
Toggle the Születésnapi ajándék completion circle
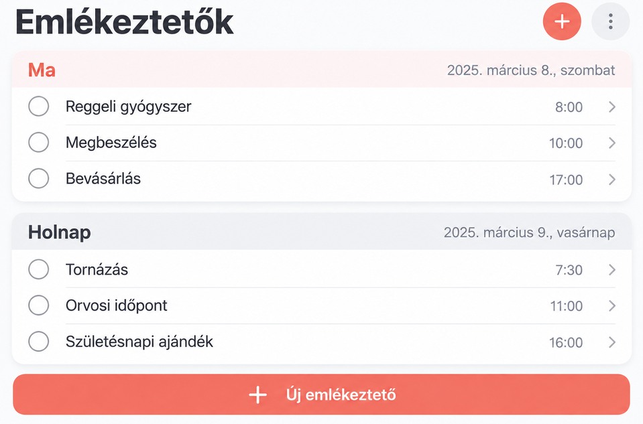pyautogui.click(x=38, y=341)
